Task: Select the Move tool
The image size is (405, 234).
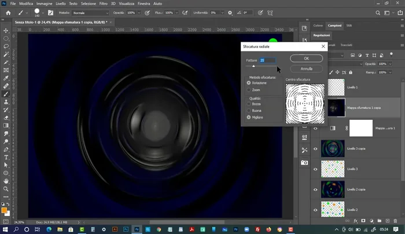Action: click(x=6, y=30)
